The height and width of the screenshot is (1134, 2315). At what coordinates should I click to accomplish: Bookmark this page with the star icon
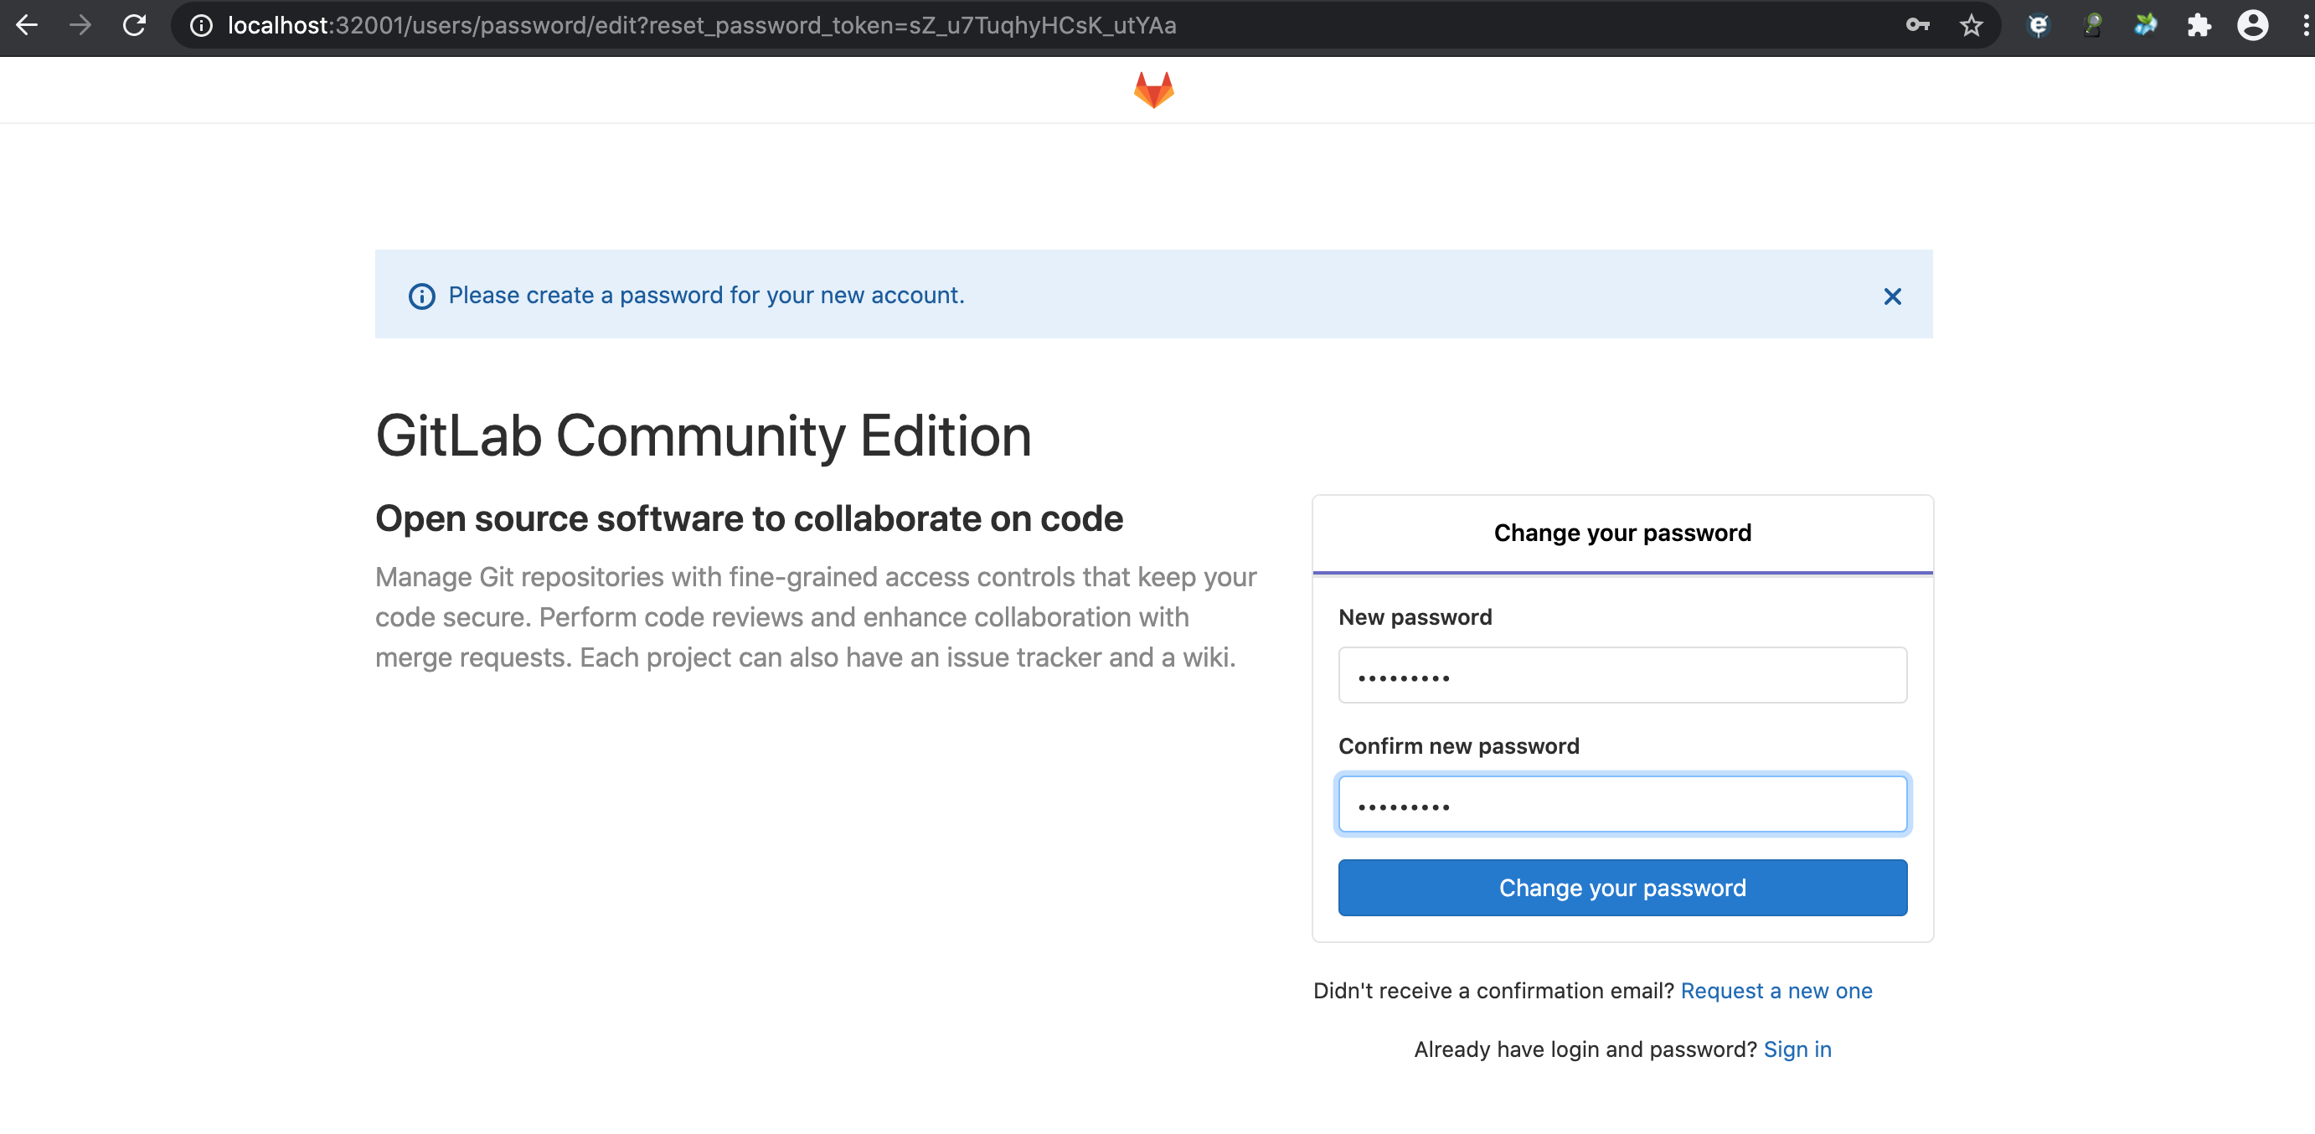(1971, 25)
